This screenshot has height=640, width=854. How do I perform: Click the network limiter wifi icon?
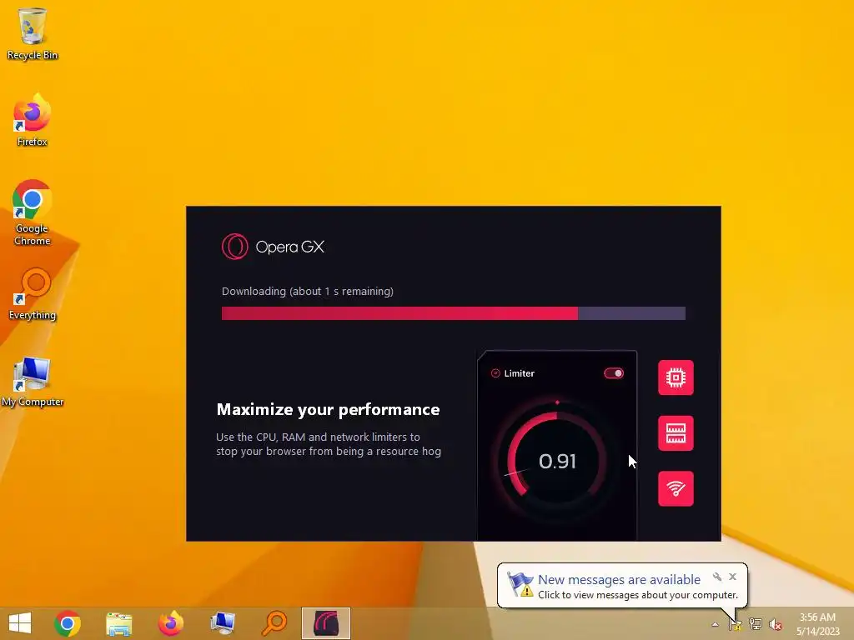coord(676,488)
